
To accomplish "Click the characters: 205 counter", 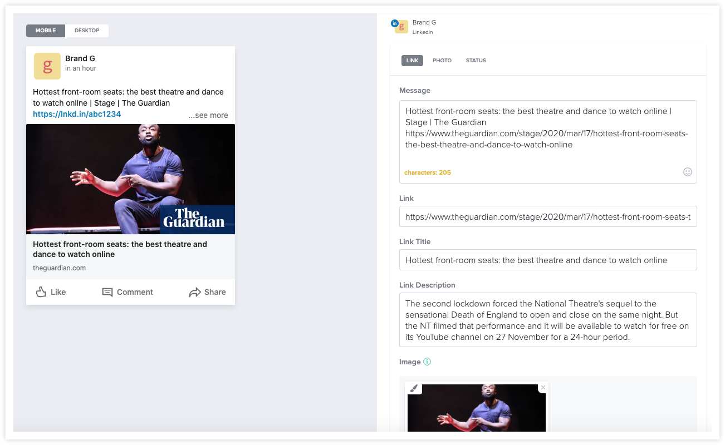I will point(428,172).
